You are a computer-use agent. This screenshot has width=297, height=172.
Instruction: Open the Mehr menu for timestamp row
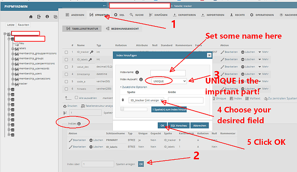(x=264, y=74)
